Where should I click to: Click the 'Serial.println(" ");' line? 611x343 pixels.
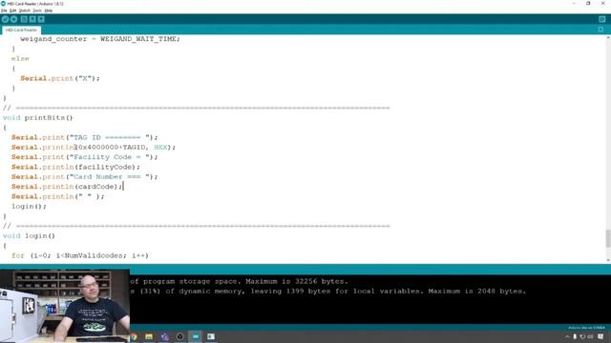pos(57,196)
